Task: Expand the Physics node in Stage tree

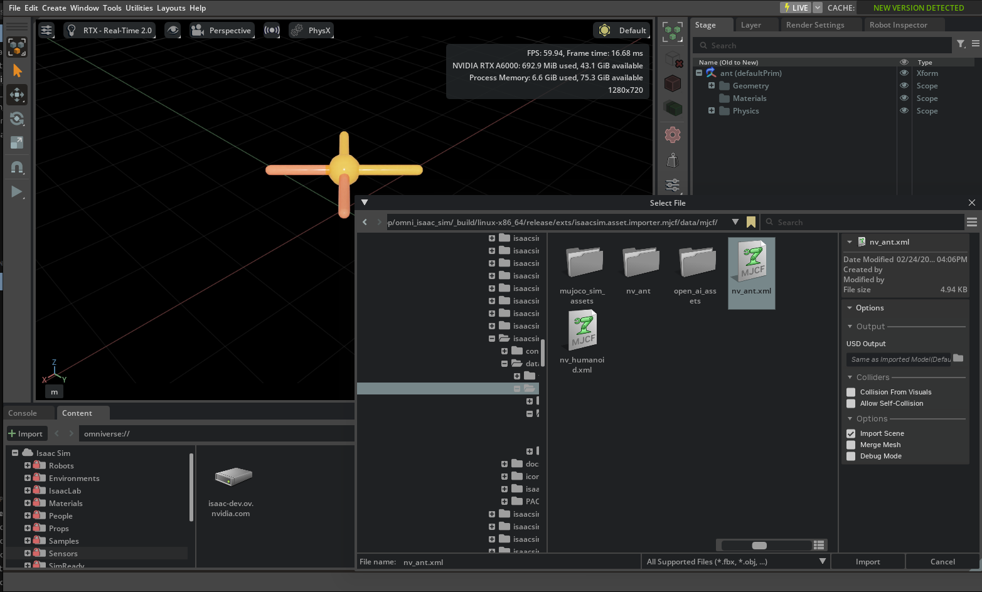Action: (x=712, y=110)
